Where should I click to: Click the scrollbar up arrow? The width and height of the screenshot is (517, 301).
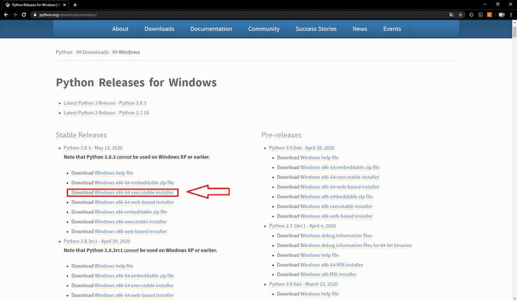tap(514, 23)
